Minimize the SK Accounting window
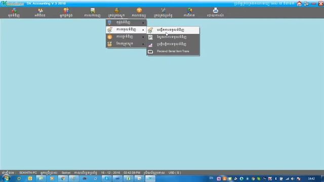The width and height of the screenshot is (324, 182). (314, 4)
